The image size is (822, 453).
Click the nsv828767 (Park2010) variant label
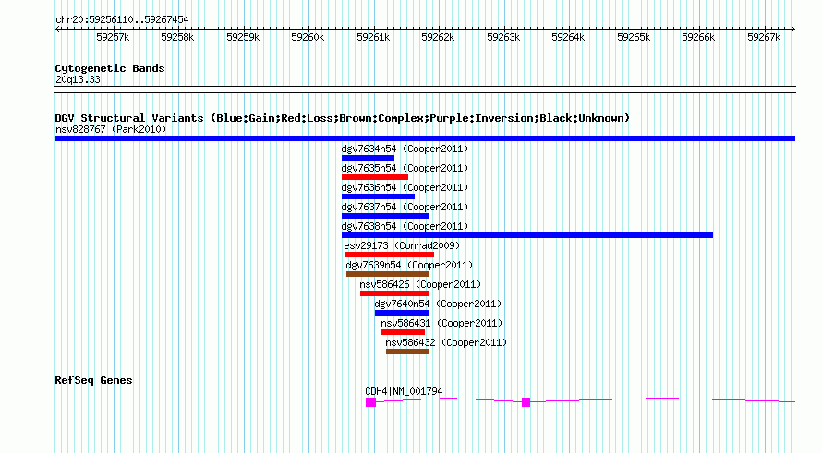111,129
